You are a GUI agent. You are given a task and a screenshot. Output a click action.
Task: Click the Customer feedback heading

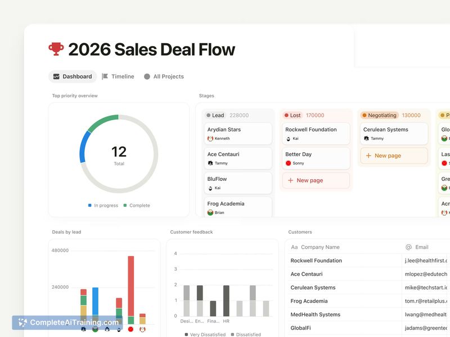pyautogui.click(x=191, y=232)
